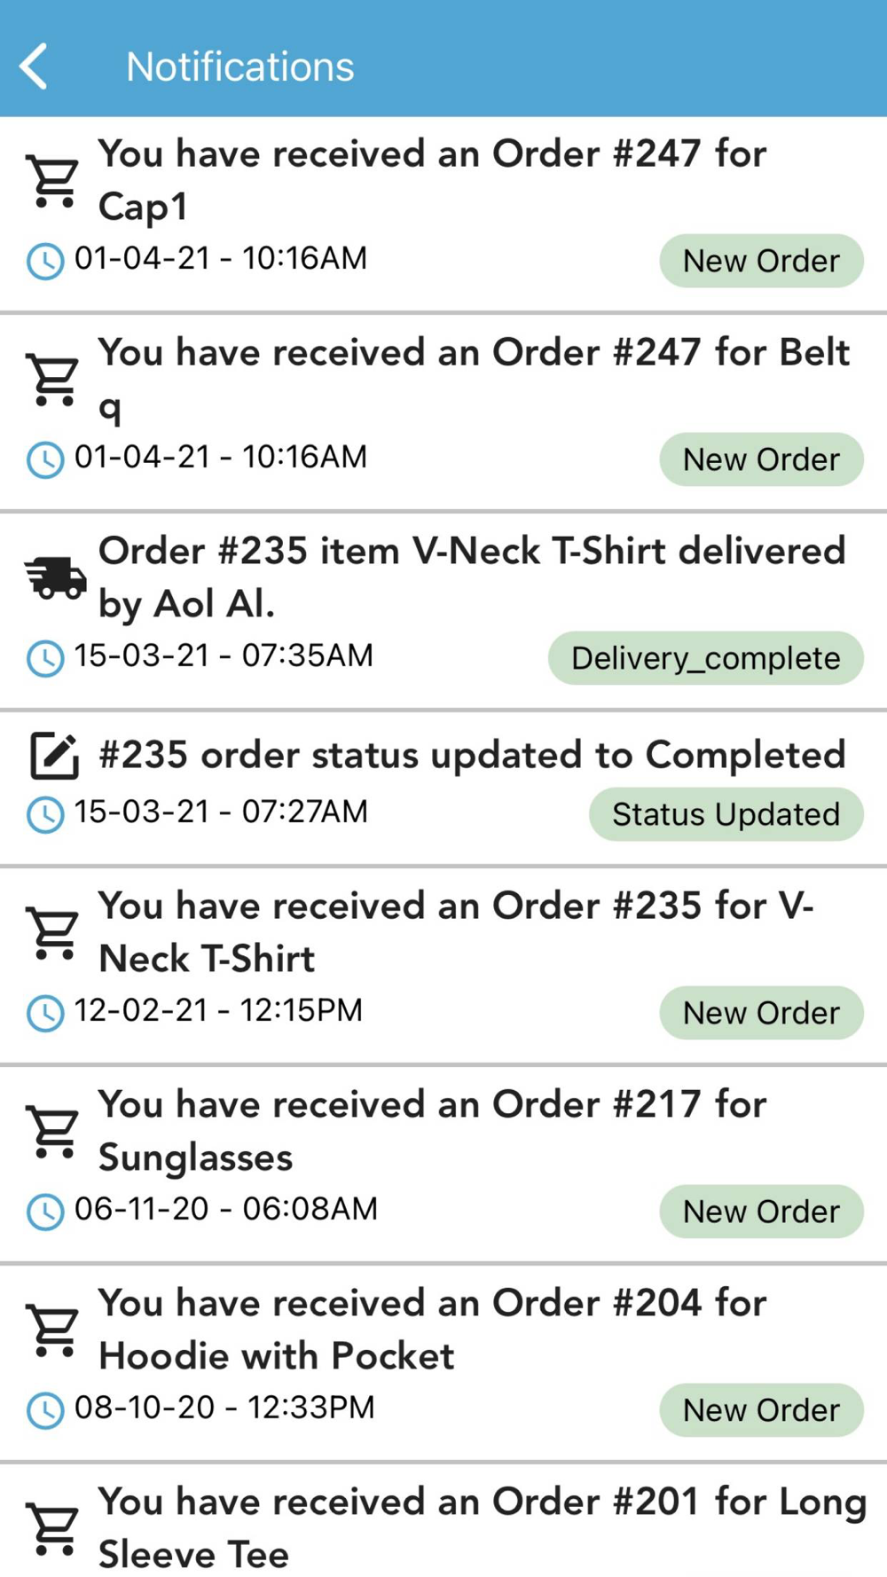Open the Order #204 Hoodie with Pocket notification

(432, 1329)
